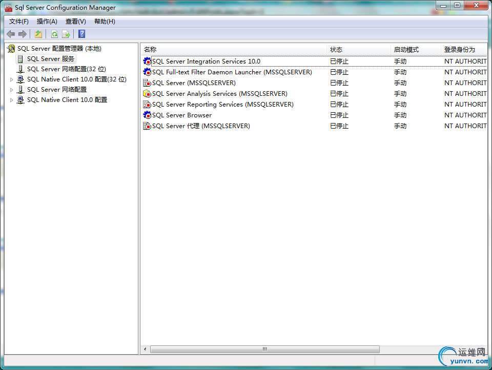Click the SQL Native Client 10.0 配置(32 位) icon
492x370 pixels.
tap(20, 79)
